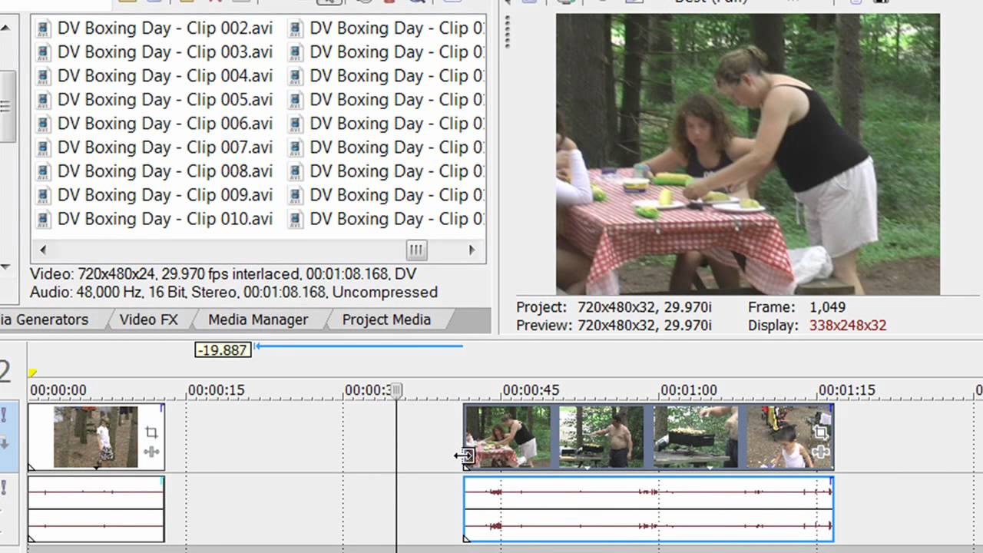Switch to the Project Media tab

[x=386, y=320]
